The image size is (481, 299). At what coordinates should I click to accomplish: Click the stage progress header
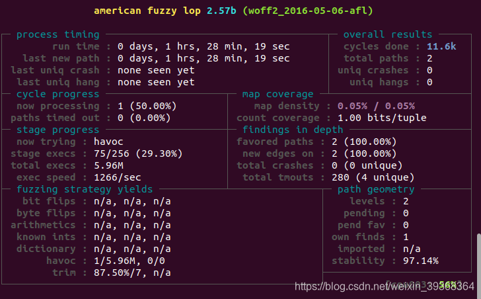tap(58, 130)
